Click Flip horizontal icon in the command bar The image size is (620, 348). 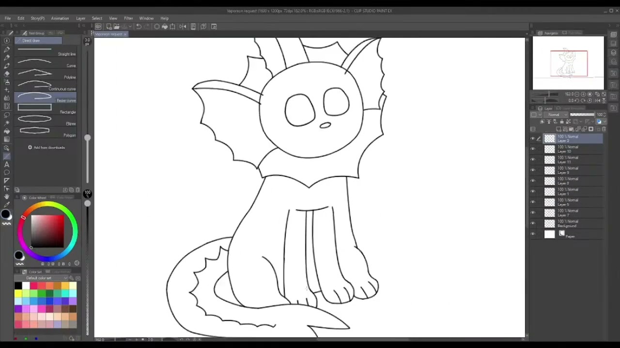[x=183, y=27]
